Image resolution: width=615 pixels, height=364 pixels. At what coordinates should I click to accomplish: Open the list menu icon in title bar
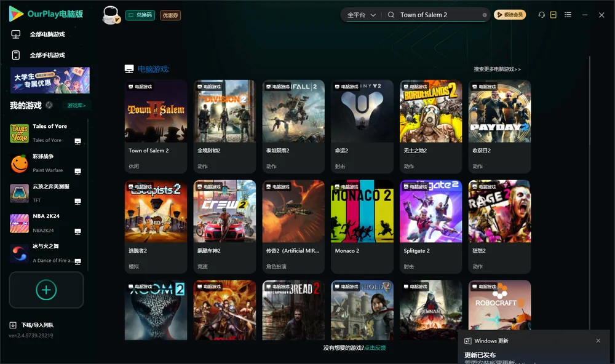(x=568, y=15)
